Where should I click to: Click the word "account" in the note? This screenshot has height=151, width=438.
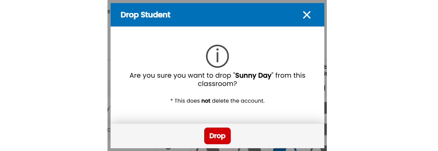coord(252,101)
